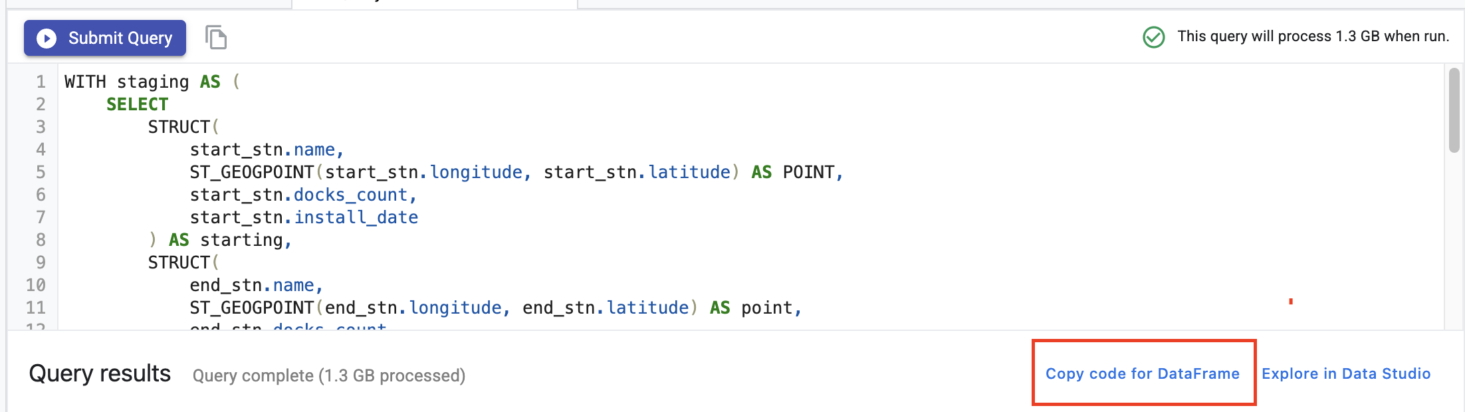Click the 'staging' CTE name on line 1
Screen dimensions: 1465x412
point(153,82)
